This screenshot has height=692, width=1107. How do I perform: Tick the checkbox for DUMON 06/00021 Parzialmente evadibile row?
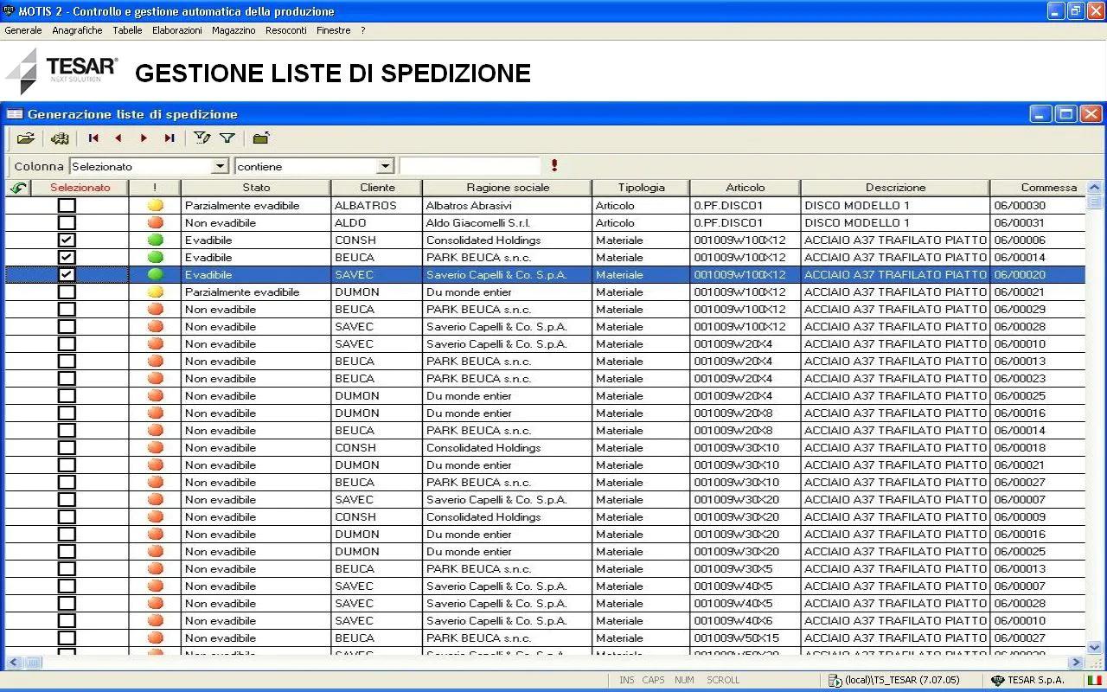(67, 292)
